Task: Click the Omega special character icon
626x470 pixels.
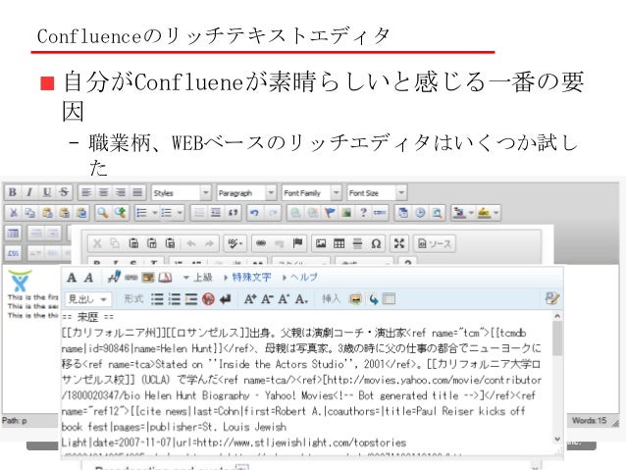Action: (376, 243)
